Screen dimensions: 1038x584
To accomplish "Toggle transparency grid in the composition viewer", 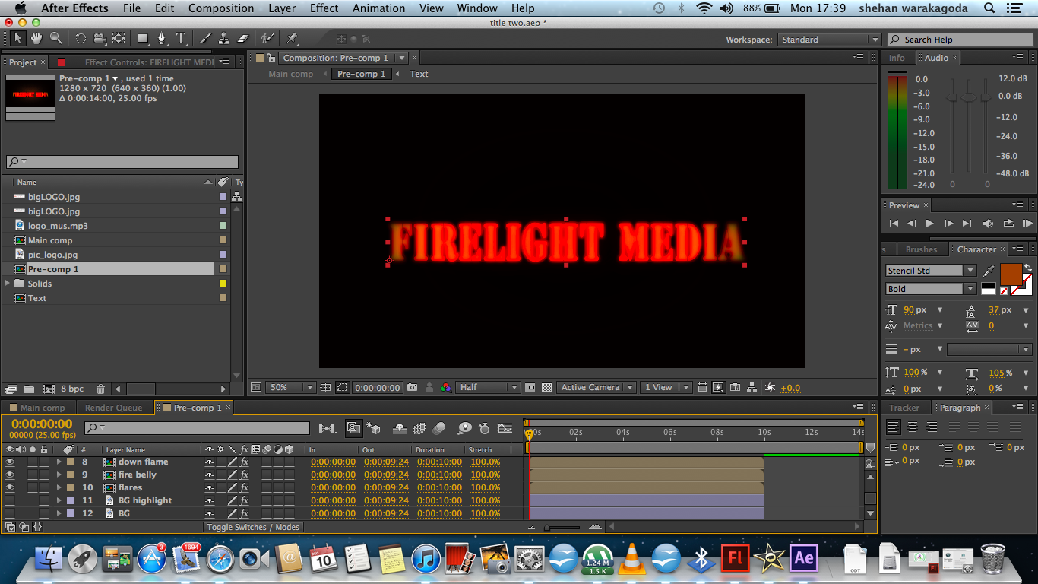I will 546,387.
